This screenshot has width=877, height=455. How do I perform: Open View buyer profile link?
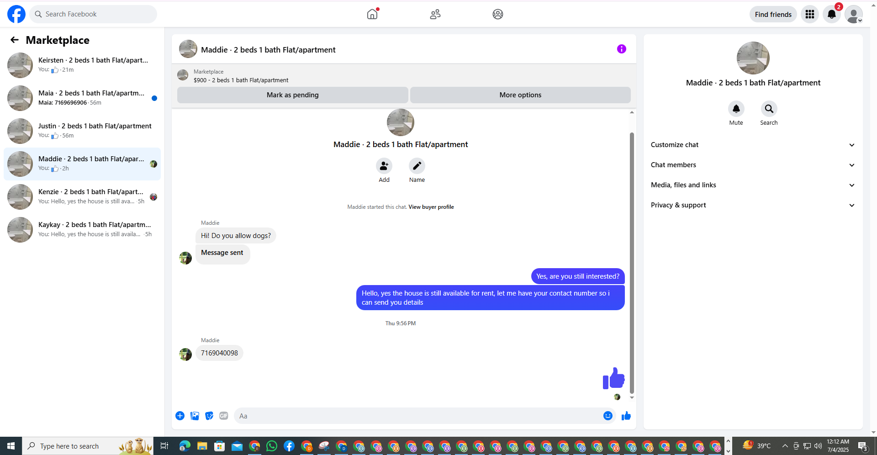[431, 207]
